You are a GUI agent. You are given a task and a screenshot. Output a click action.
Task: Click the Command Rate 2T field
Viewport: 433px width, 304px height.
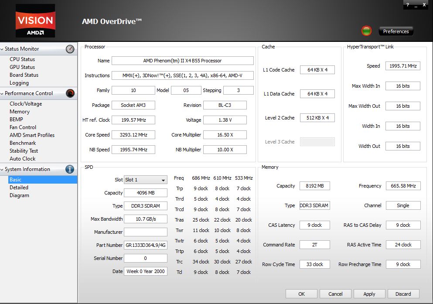(314, 245)
